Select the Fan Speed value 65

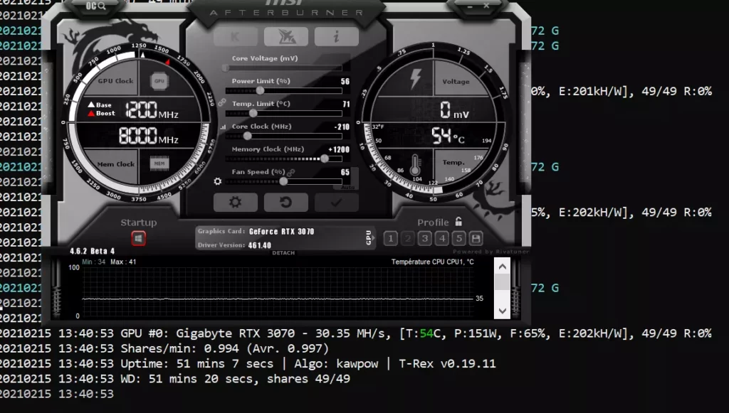pyautogui.click(x=345, y=172)
